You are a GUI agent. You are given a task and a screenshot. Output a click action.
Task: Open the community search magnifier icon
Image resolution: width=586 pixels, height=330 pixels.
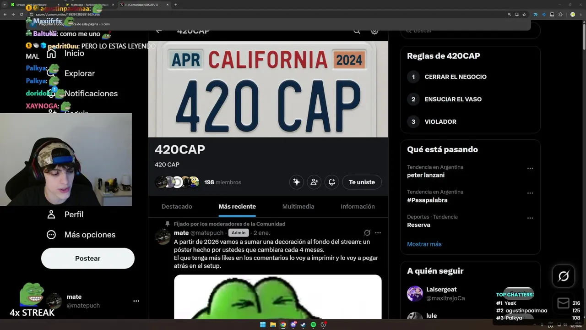pyautogui.click(x=357, y=31)
